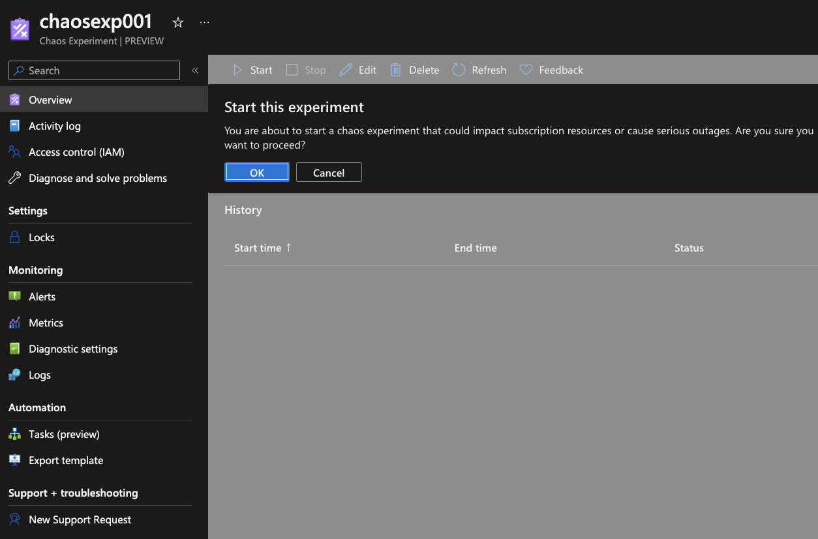Open the Metrics page label
Viewport: 818px width, 539px height.
[46, 323]
